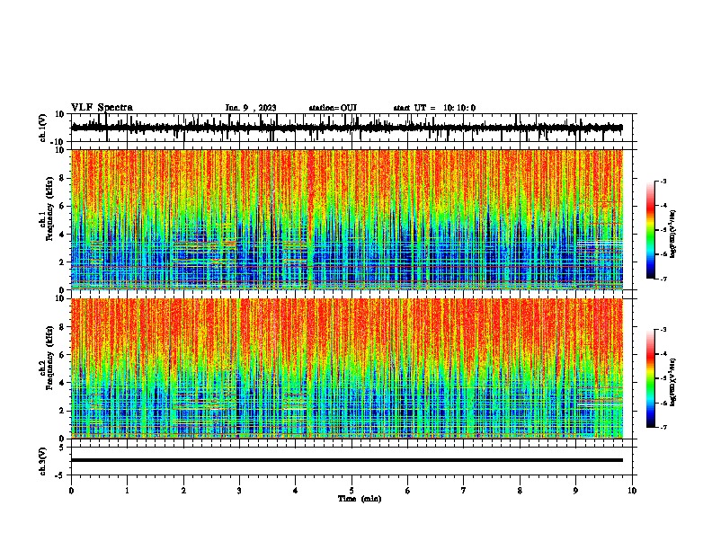Click time axis tick label '9'
The image size is (712, 550).
point(575,491)
